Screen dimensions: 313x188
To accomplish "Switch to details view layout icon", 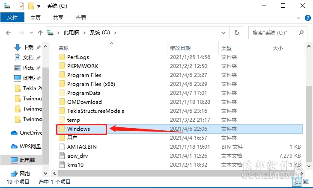I will pos(297,182).
